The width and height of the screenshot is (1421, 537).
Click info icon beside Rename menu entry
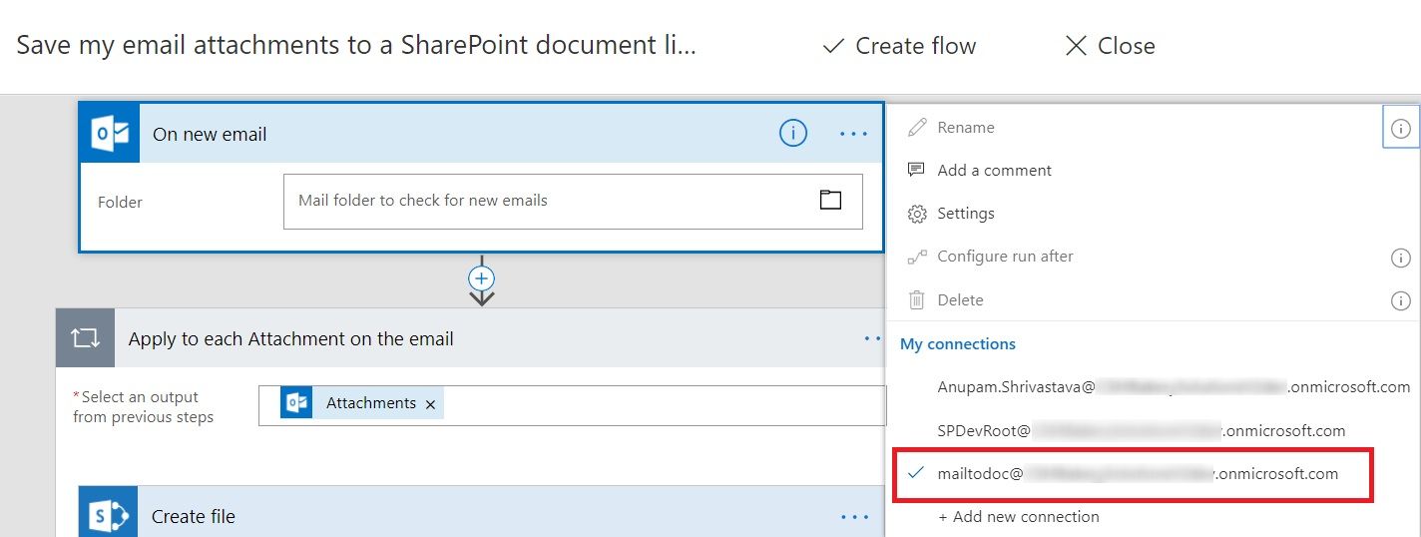1401,129
